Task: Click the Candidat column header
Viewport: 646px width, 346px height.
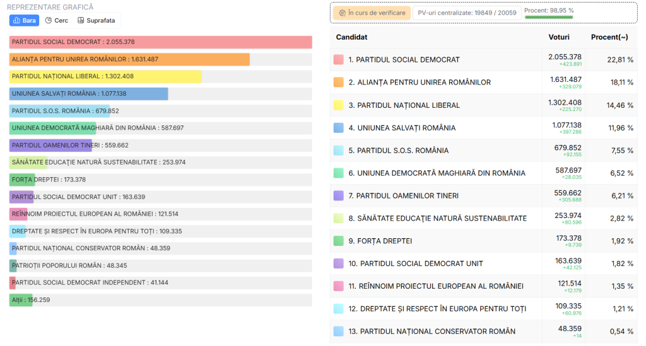Action: pyautogui.click(x=351, y=37)
